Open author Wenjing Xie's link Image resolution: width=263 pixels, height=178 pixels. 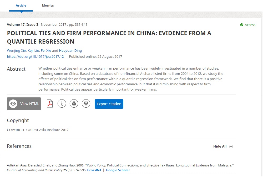pyautogui.click(x=16, y=51)
